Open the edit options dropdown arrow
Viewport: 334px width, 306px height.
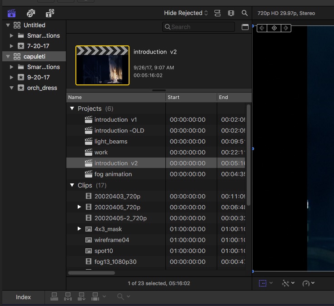pyautogui.click(x=104, y=296)
